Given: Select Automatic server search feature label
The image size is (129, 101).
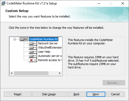Looking at the screenshot, I should click(x=50, y=56).
